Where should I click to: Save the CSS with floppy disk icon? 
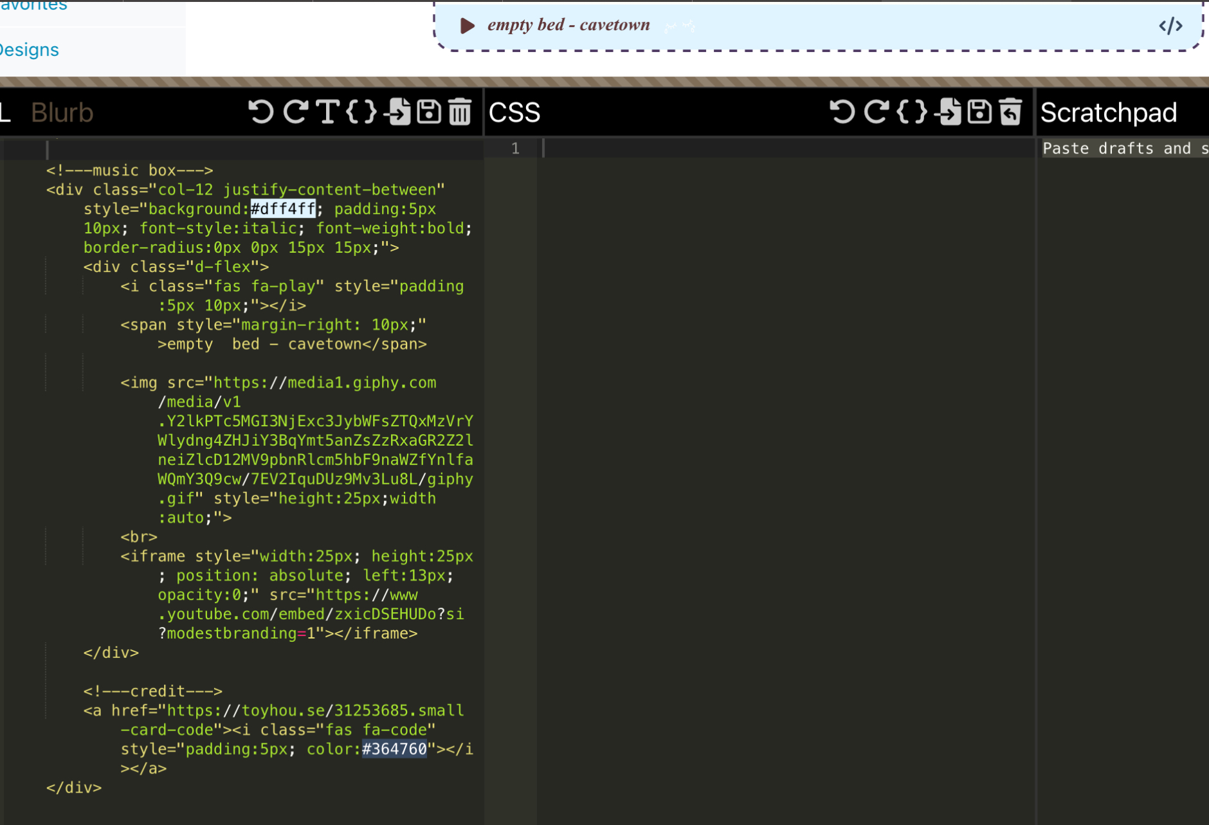tap(979, 112)
